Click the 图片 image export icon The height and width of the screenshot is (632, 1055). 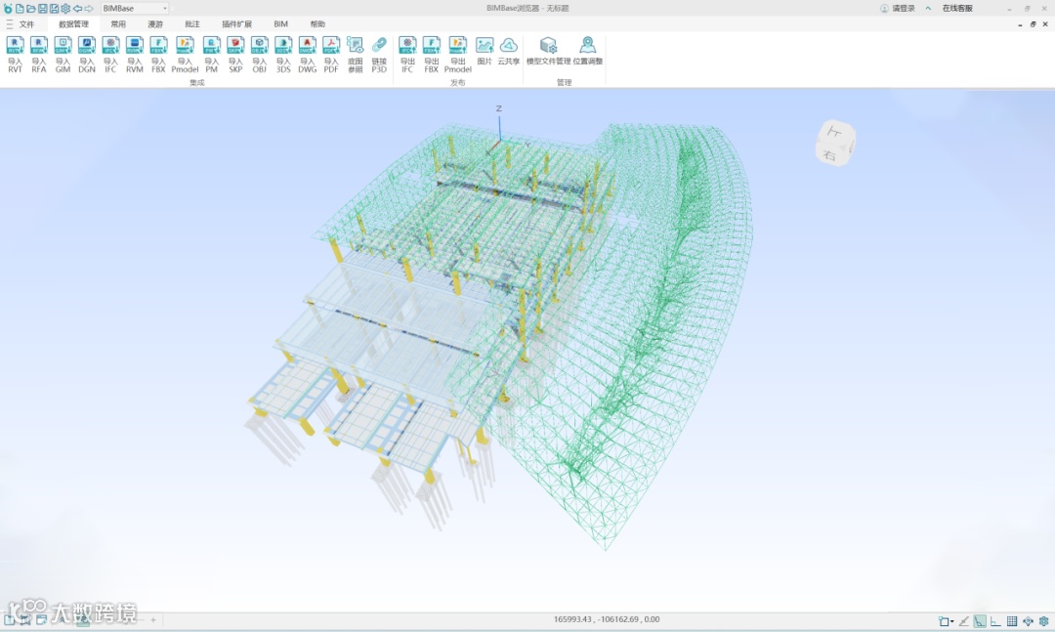(485, 51)
